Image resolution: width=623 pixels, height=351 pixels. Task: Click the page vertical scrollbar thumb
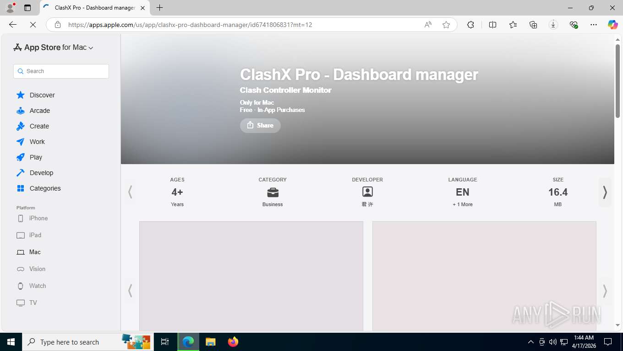click(x=618, y=81)
